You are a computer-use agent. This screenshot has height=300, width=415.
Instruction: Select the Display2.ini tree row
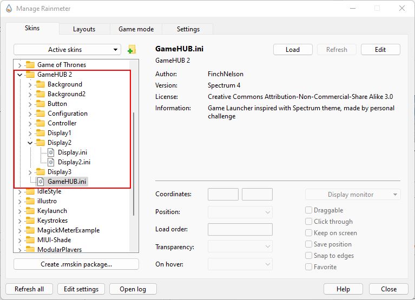point(74,162)
